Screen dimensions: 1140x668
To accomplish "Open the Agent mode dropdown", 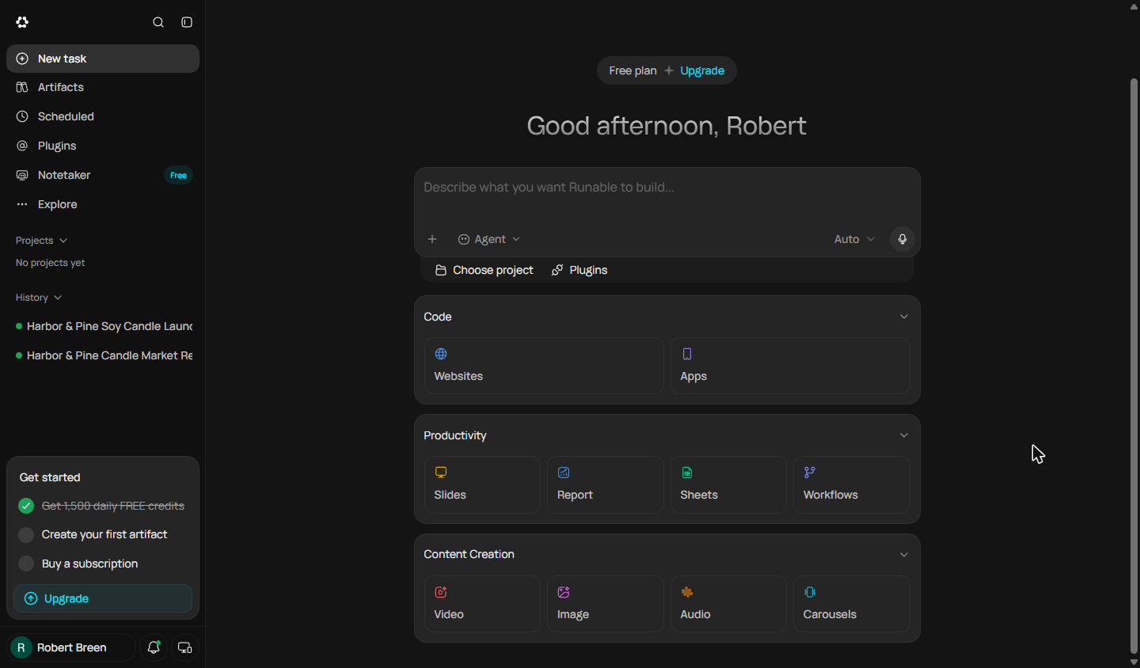I will tap(489, 239).
